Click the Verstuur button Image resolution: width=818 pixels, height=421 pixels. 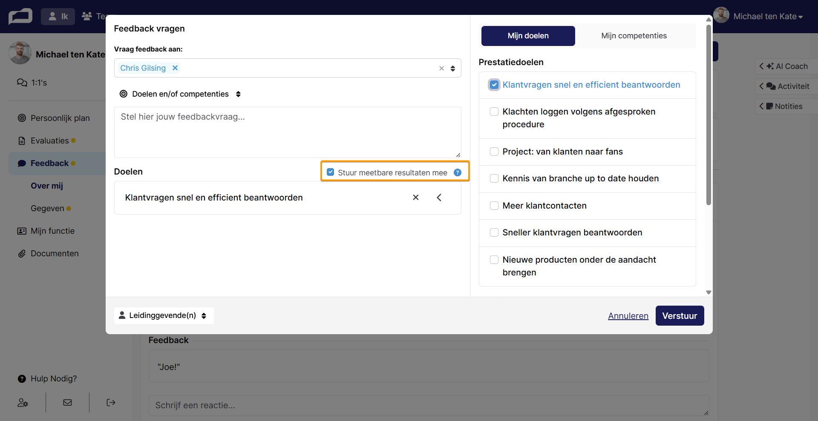pyautogui.click(x=680, y=316)
